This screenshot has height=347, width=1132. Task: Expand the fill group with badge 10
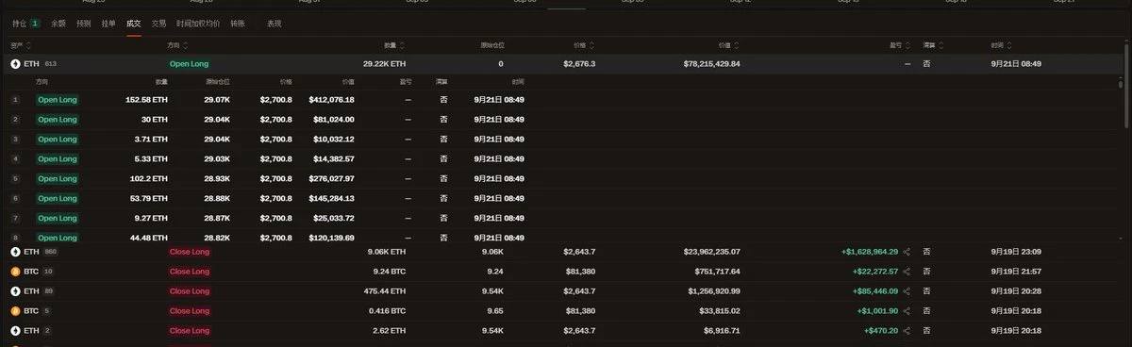(48, 272)
